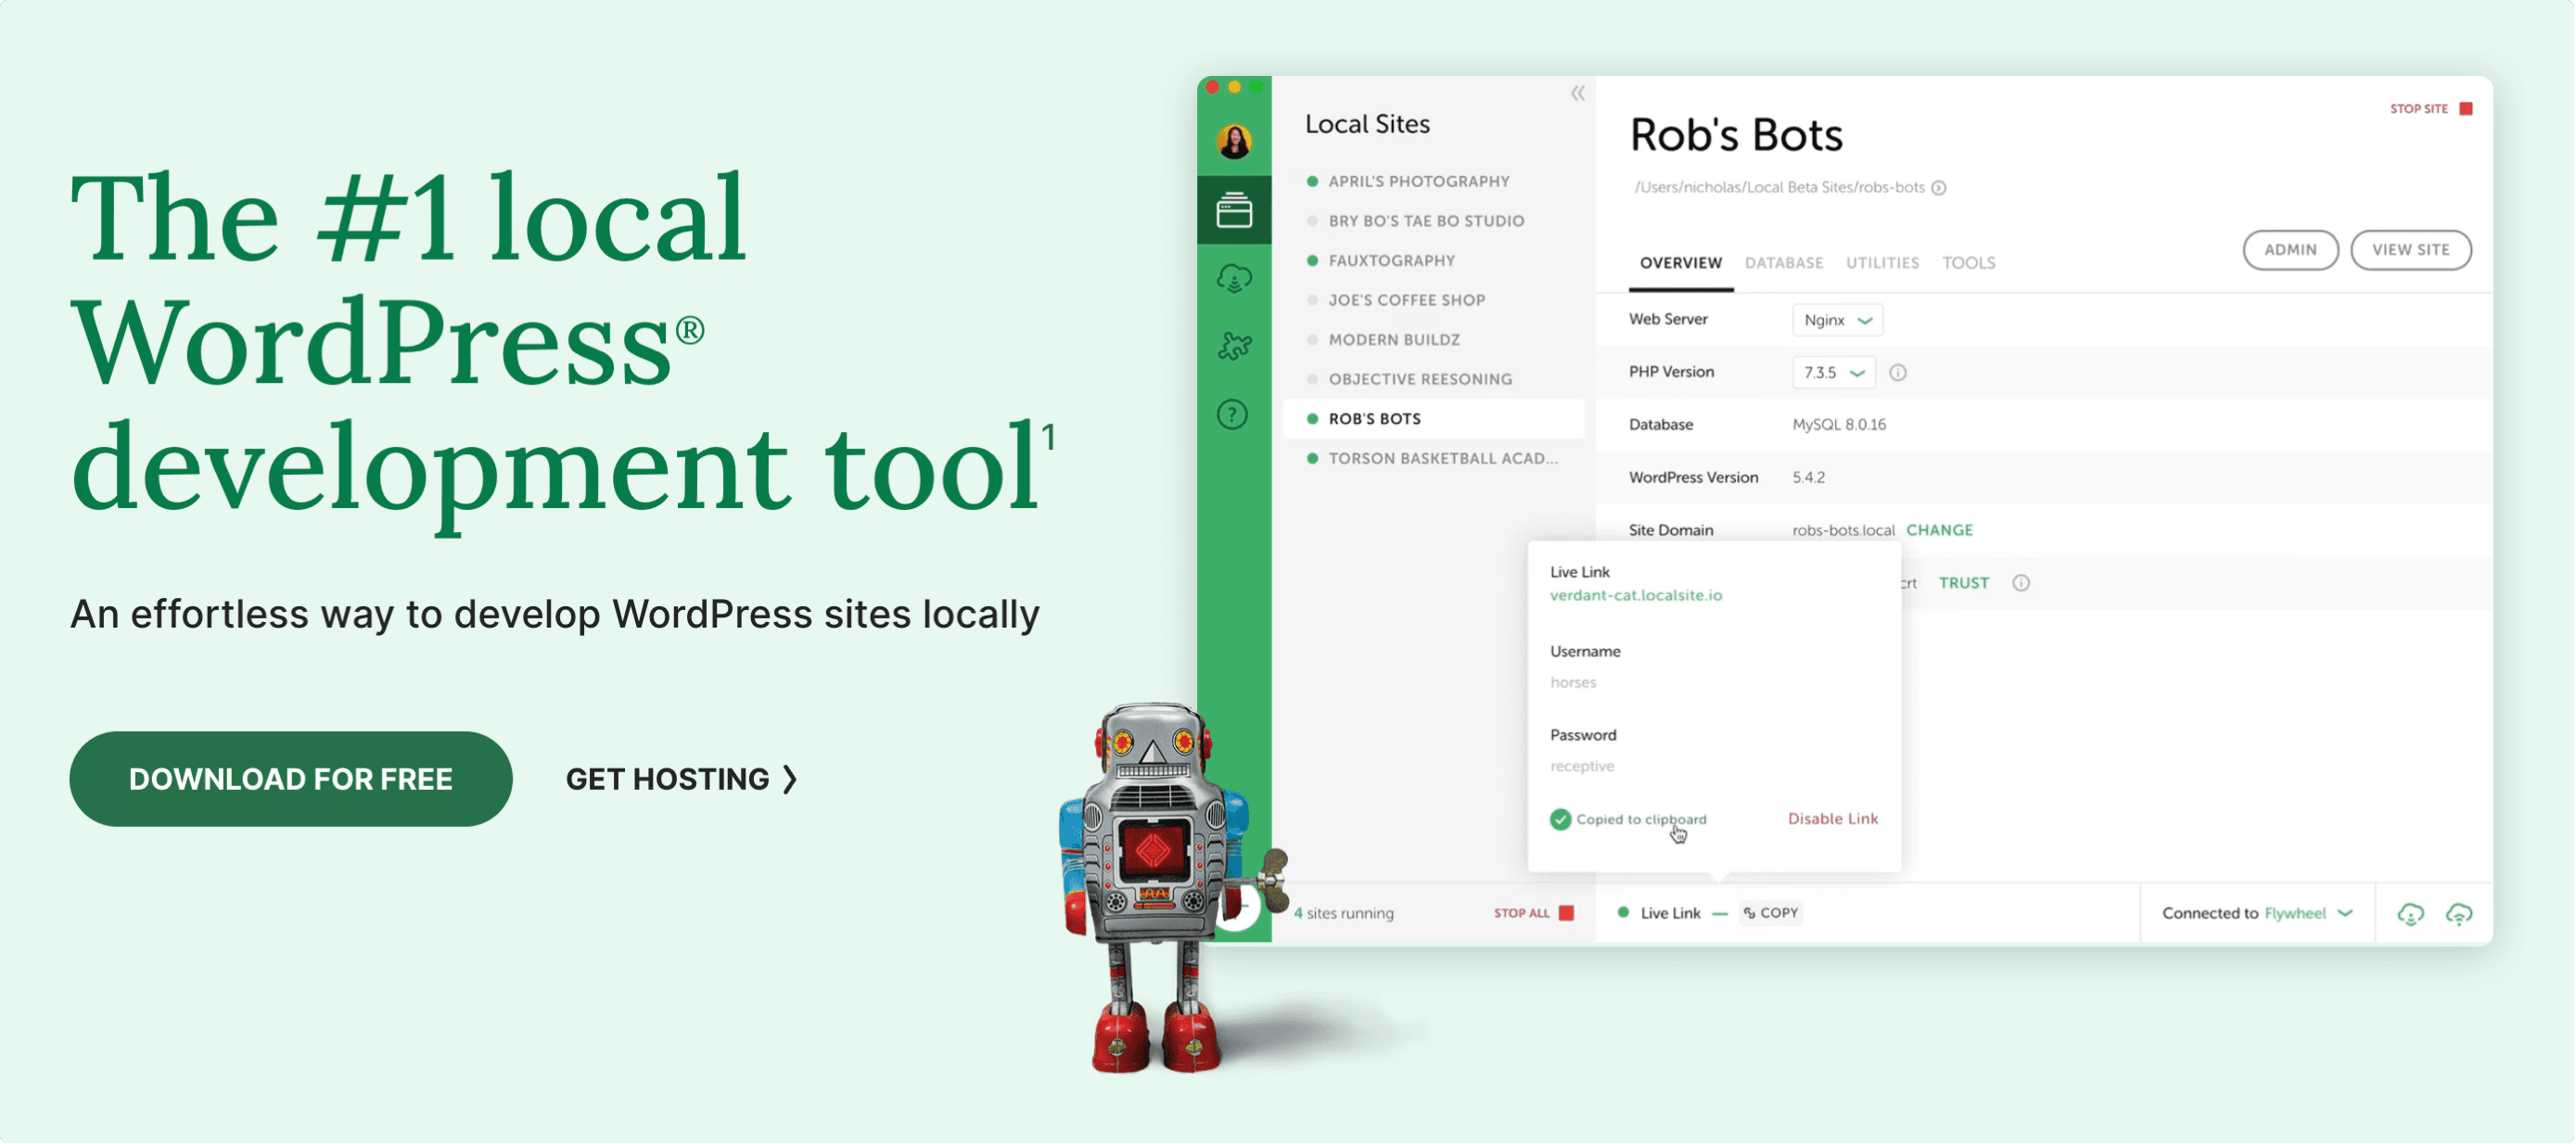
Task: Click the site path /Users/nicholas/Local Beta Sites/robs-bots
Action: (1779, 188)
